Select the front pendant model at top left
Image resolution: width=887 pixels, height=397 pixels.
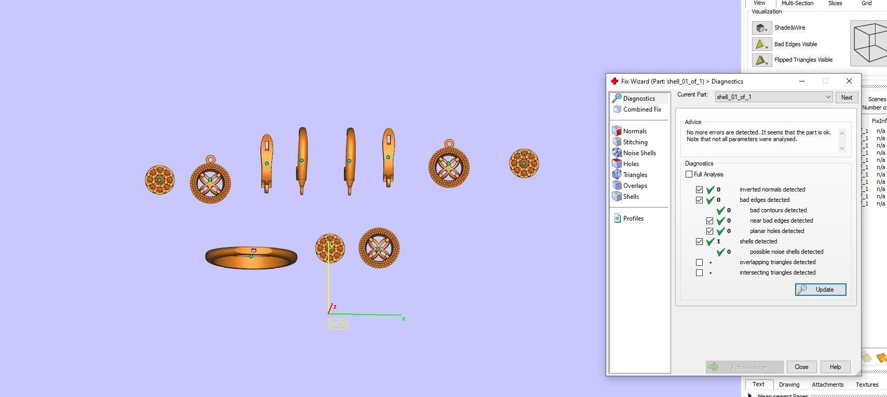pyautogui.click(x=210, y=180)
